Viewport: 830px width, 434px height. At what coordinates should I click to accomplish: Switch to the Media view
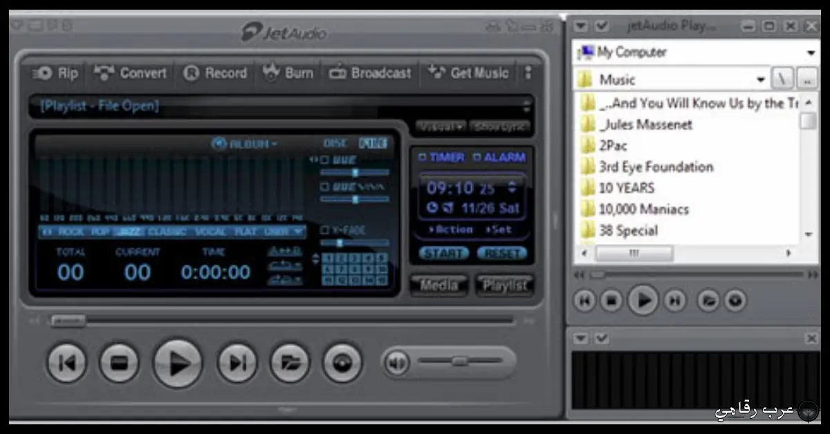point(439,285)
